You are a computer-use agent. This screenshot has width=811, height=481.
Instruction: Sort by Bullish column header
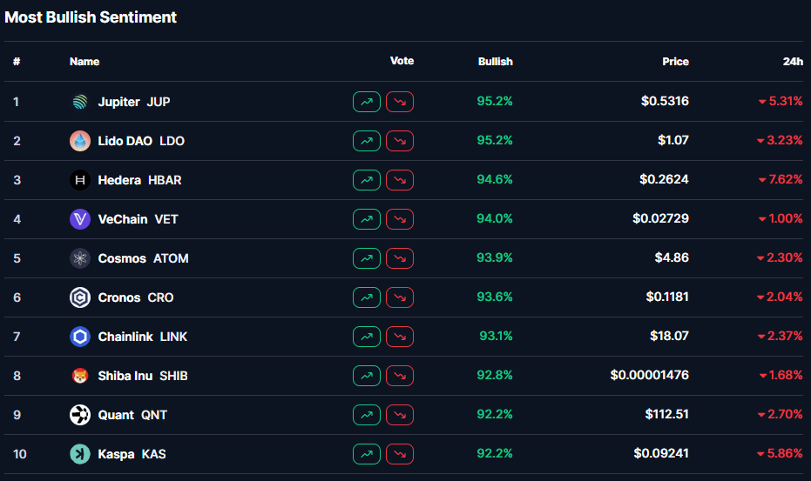495,62
